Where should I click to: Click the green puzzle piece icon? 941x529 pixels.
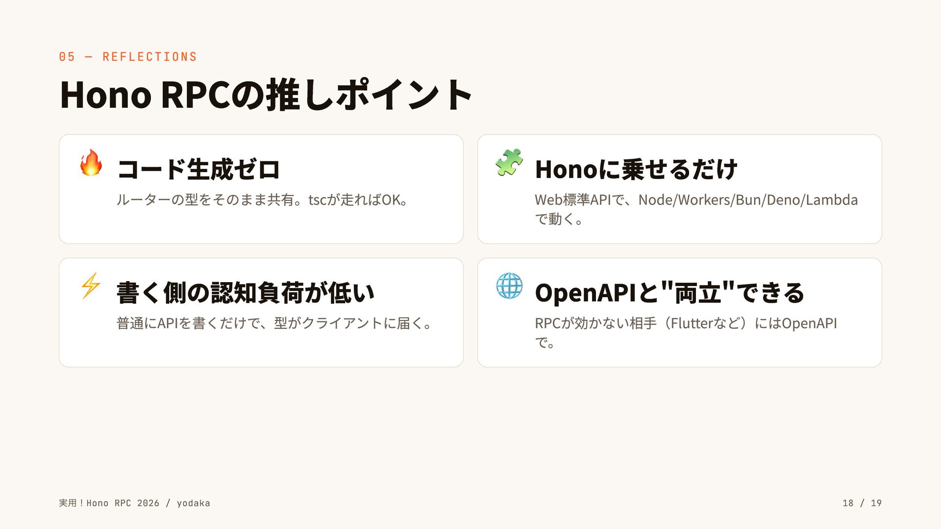tap(509, 163)
